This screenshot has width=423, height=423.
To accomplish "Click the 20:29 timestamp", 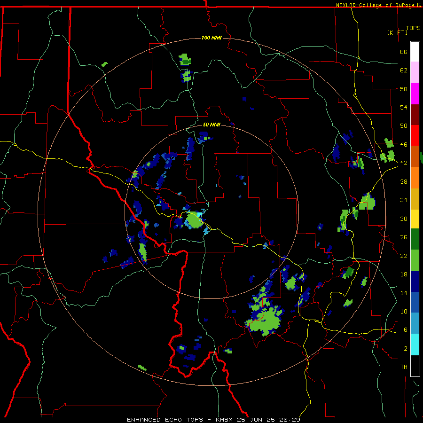I will coord(290,420).
